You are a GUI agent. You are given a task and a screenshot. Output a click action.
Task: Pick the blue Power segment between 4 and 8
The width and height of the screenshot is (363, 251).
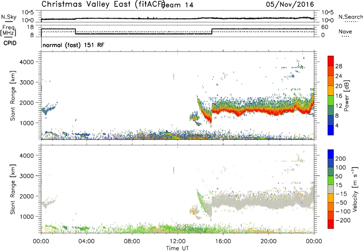tap(331, 121)
